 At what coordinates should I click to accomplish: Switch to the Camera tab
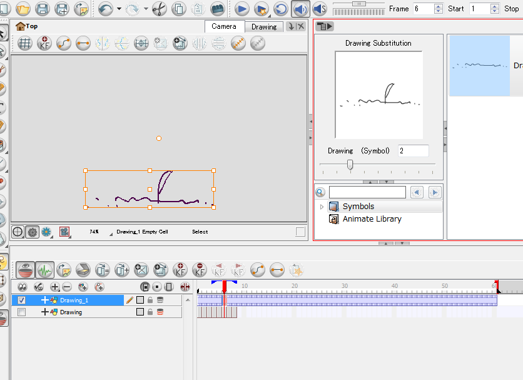coord(224,26)
